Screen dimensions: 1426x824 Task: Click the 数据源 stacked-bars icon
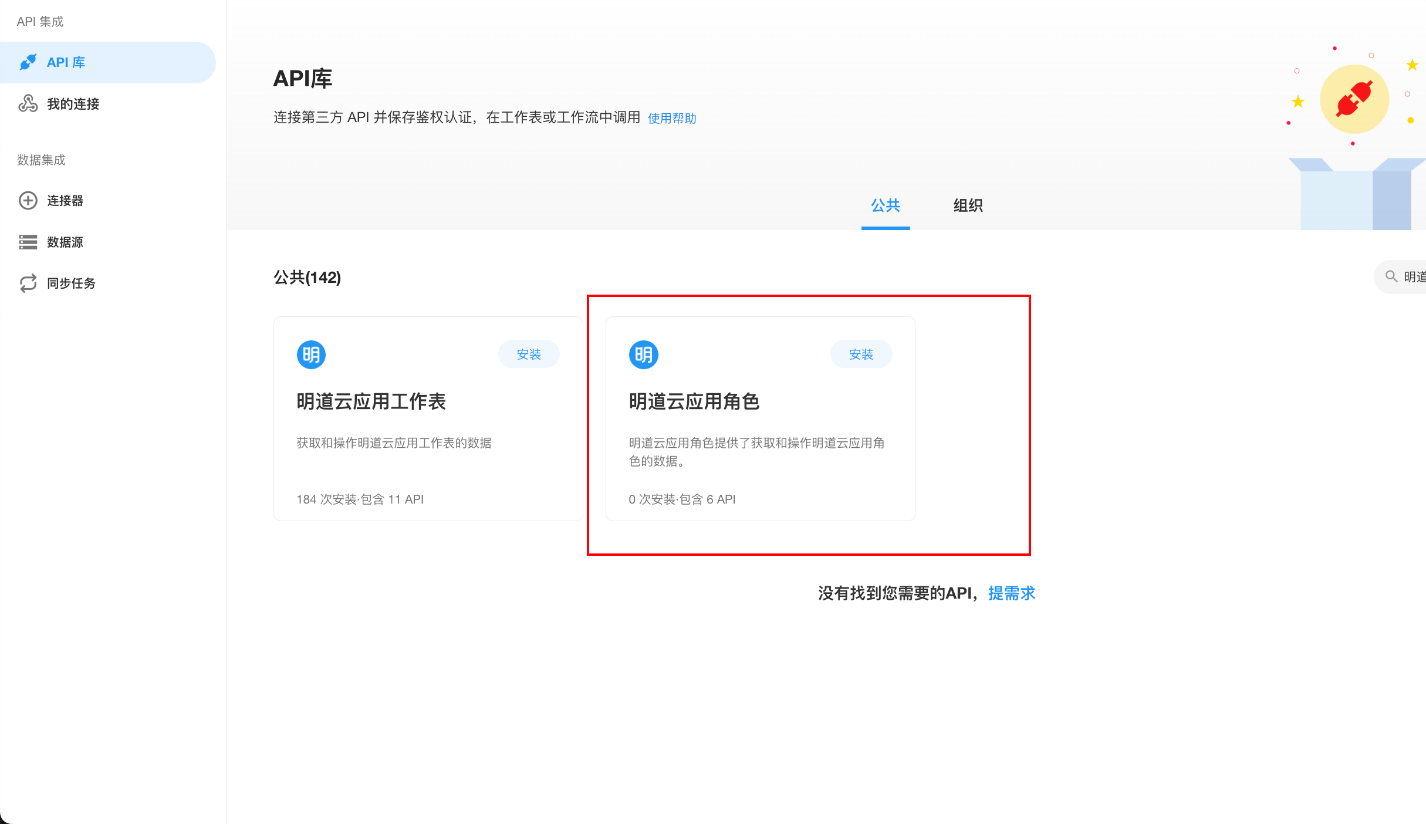pos(28,242)
